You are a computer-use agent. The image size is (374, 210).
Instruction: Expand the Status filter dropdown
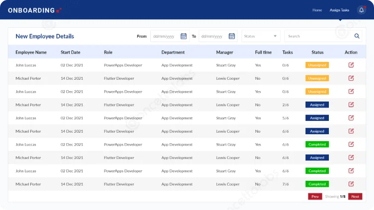click(x=261, y=36)
